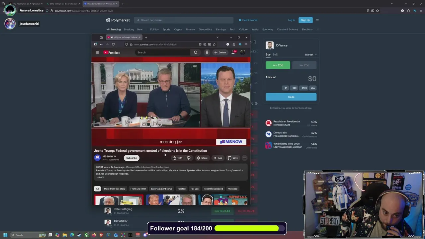Expand video description with ...more

pos(100,177)
